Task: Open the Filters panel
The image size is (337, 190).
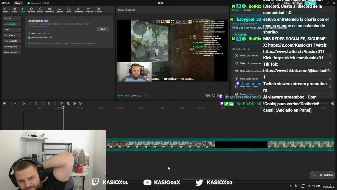Action: click(x=68, y=10)
